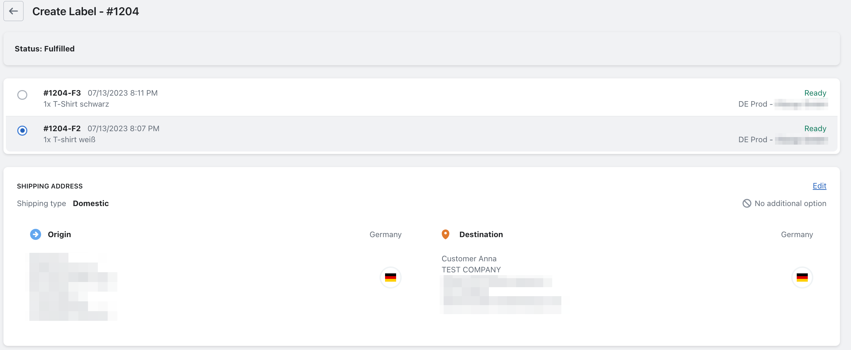Open the shipping address Edit link

819,186
